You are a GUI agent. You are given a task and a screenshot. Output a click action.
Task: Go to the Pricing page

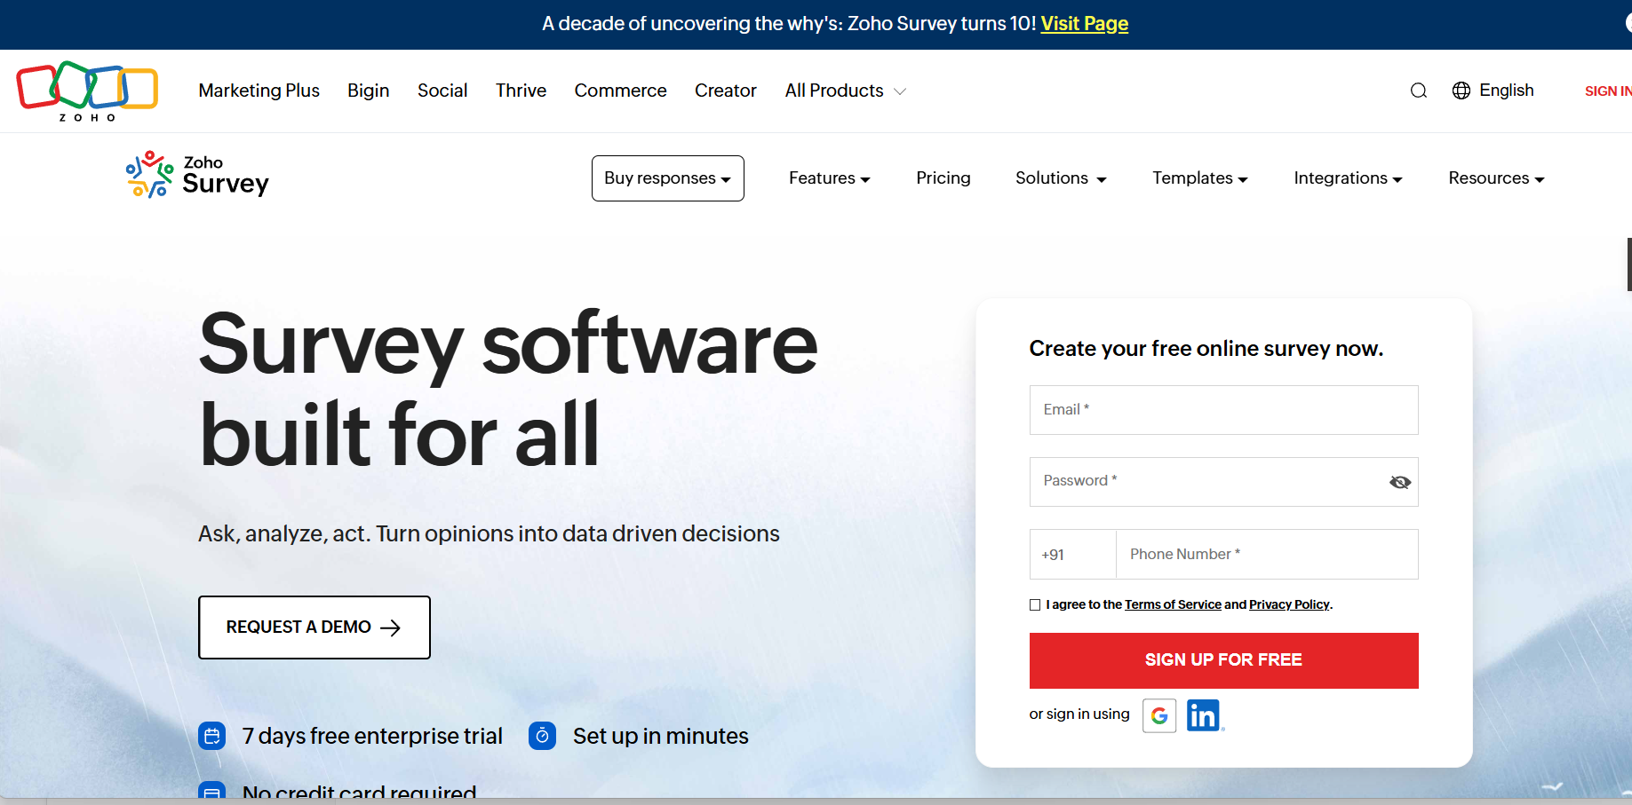tap(943, 178)
